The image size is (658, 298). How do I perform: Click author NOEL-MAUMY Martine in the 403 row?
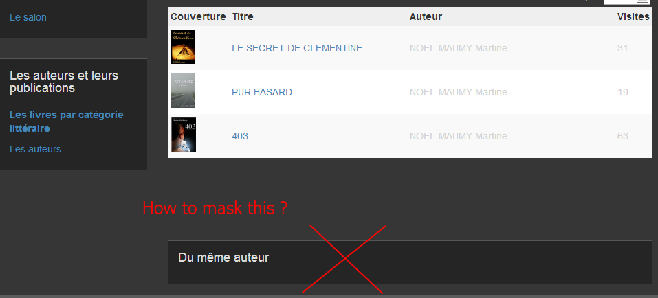[x=458, y=136]
